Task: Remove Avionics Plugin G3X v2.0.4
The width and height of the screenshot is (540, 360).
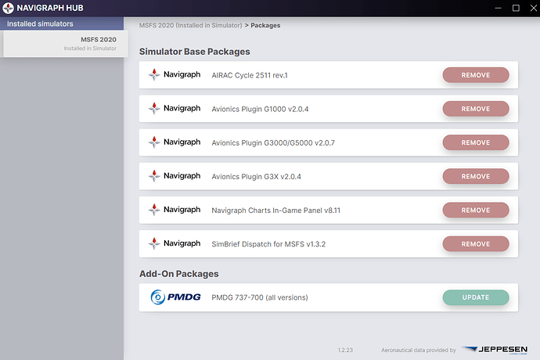Action: (476, 176)
